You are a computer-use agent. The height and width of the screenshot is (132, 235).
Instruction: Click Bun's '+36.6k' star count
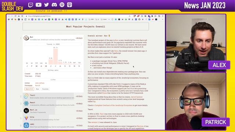(x=79, y=38)
